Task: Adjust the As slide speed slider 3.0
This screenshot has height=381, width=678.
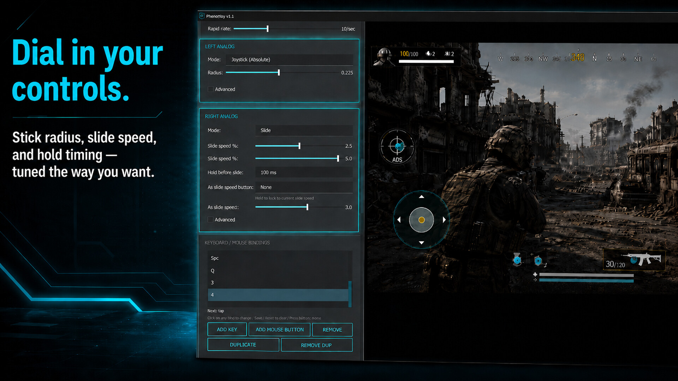Action: [307, 207]
